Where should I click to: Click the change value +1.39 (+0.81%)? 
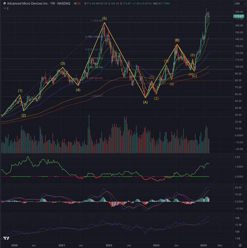pos(142,3)
